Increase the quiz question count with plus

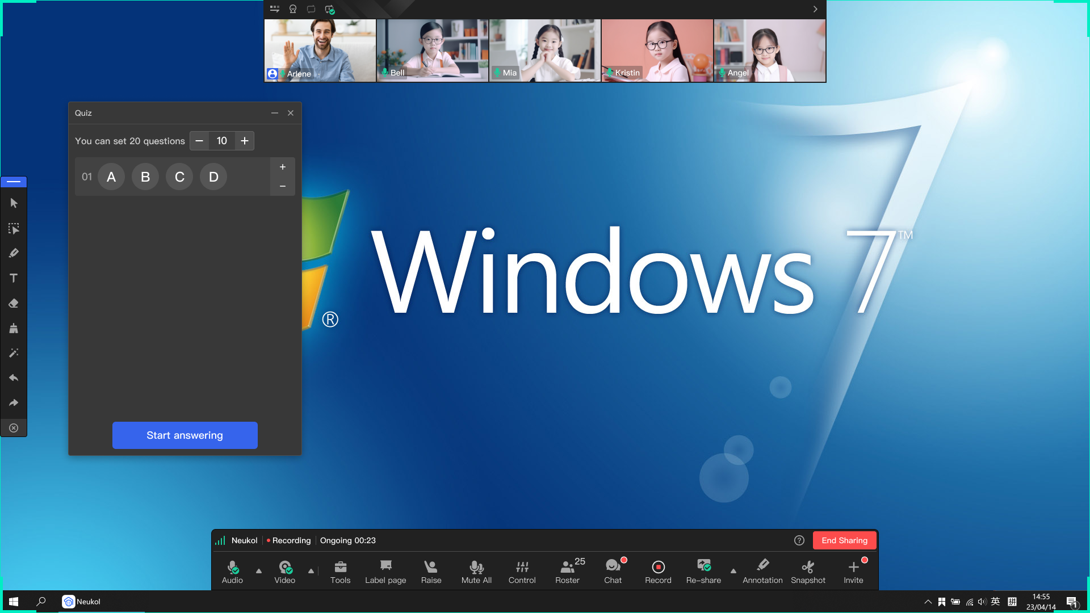245,141
